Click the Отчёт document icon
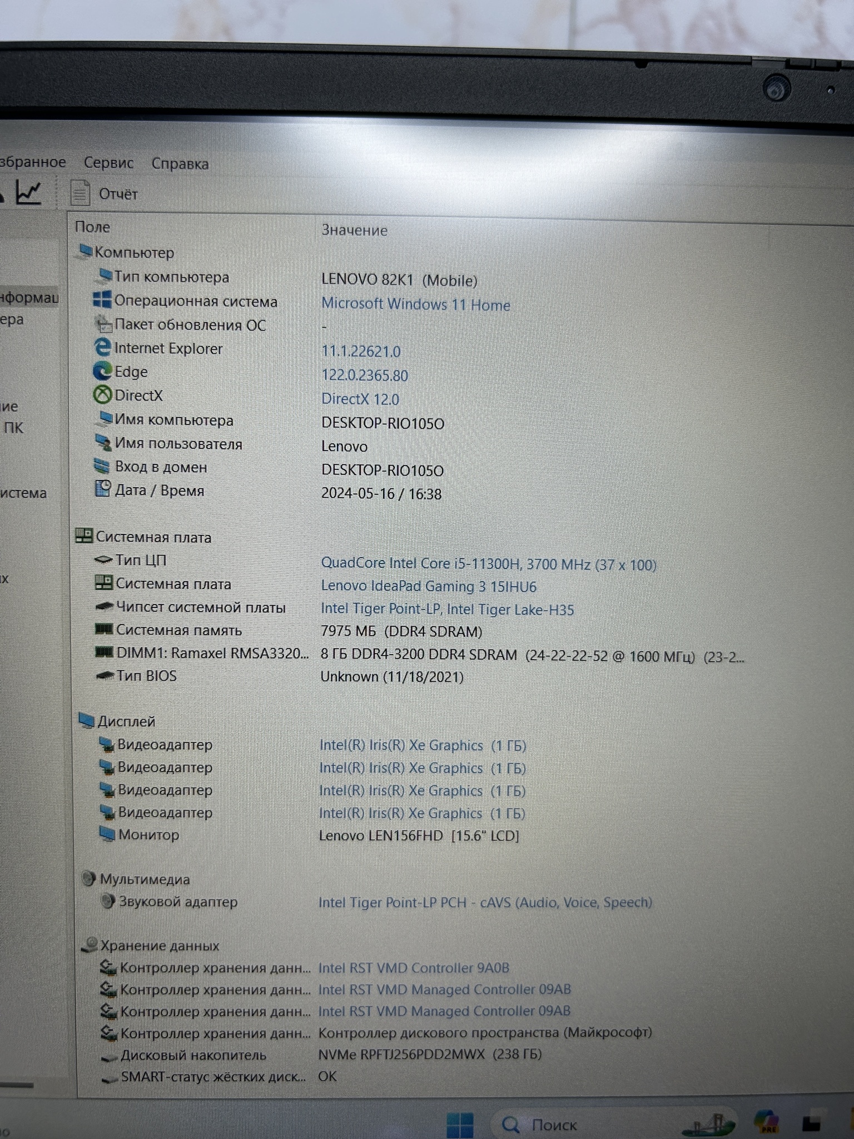 point(81,193)
